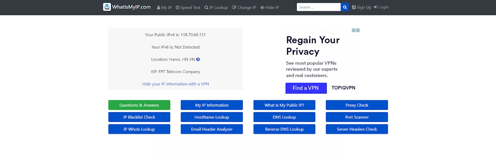Click the Sign Up link

pyautogui.click(x=362, y=7)
